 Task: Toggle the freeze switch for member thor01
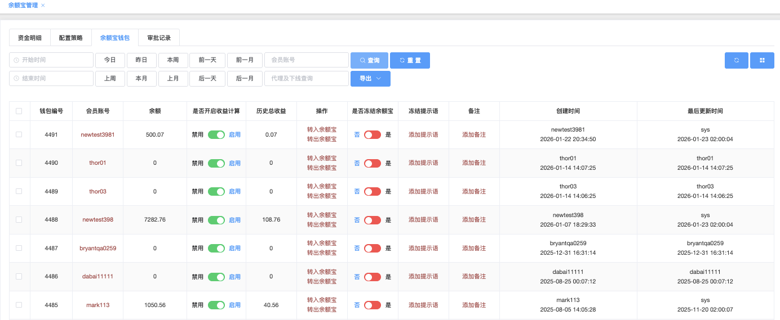373,163
